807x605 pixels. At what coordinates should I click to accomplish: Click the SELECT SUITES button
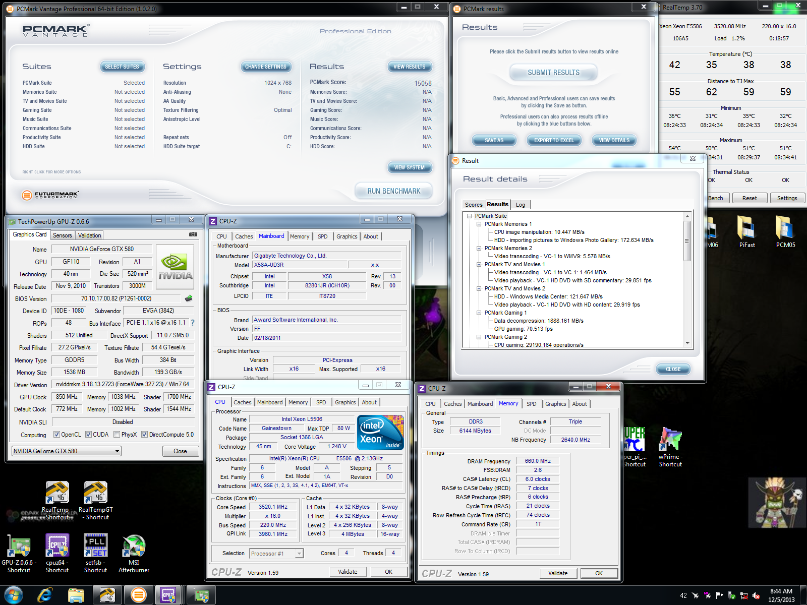[122, 67]
